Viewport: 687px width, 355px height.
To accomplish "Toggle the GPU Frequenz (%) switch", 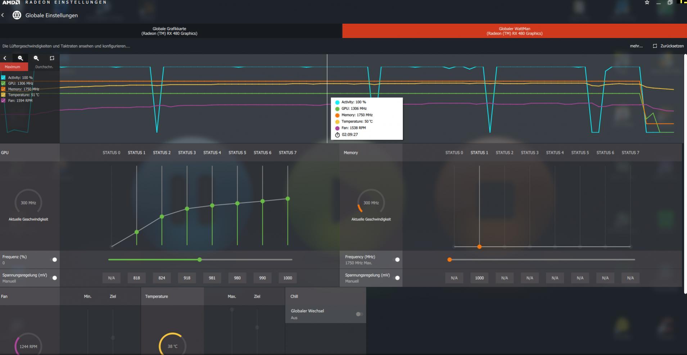I will click(x=54, y=260).
